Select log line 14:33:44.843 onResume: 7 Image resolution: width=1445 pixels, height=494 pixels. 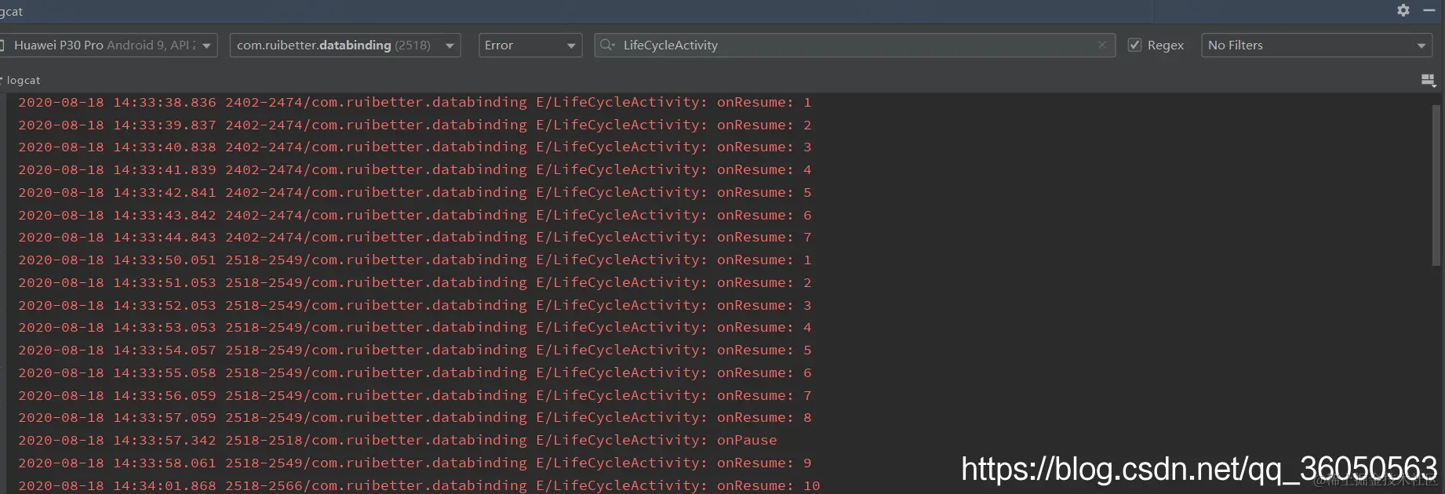[x=415, y=237]
